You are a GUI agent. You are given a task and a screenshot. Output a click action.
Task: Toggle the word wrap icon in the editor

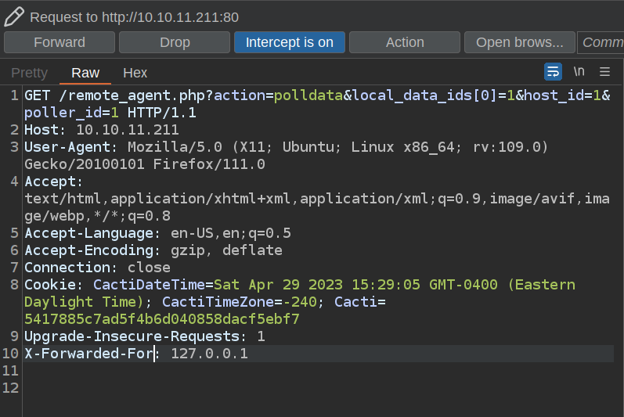click(553, 72)
